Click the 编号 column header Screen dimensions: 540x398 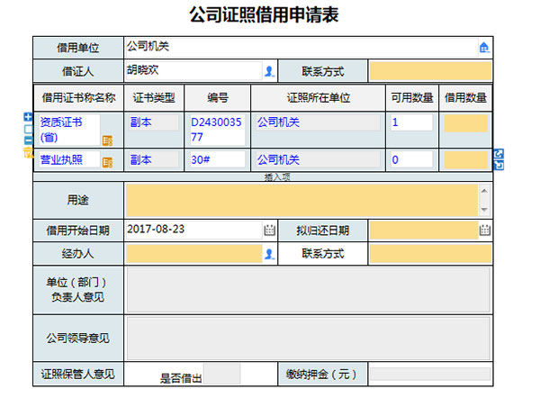(x=217, y=97)
